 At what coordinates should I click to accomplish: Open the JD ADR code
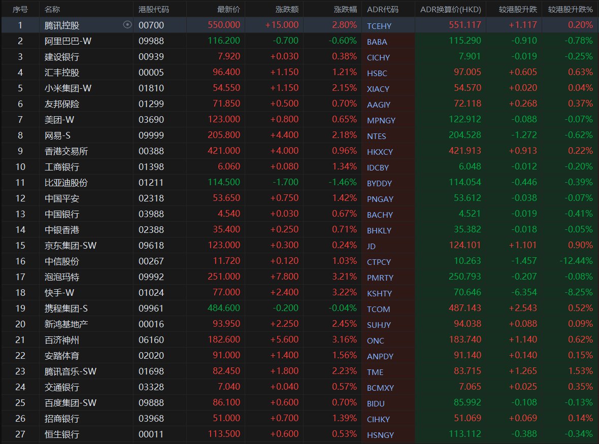pos(371,246)
